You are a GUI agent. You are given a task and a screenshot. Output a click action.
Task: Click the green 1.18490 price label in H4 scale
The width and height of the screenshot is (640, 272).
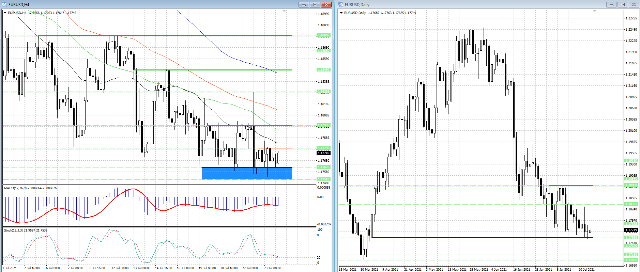pos(324,70)
